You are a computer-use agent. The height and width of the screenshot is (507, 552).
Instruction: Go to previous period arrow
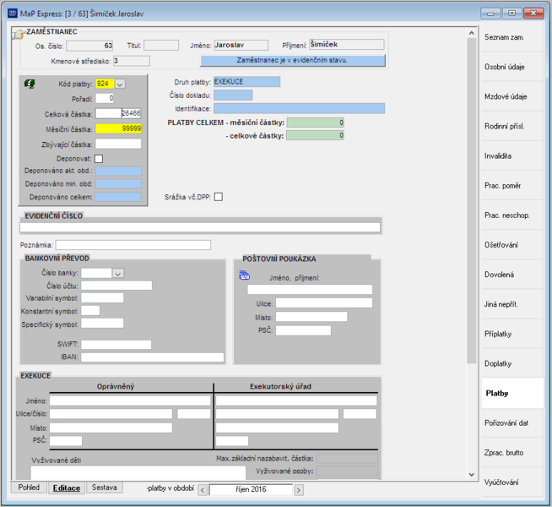click(203, 490)
